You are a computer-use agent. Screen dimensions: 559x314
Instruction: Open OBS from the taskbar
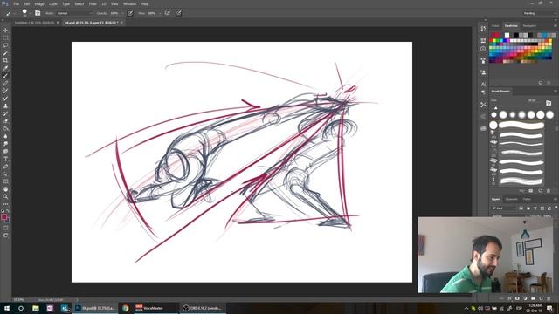coord(202,308)
